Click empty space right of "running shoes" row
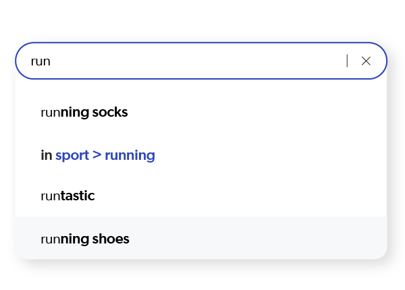The image size is (405, 290). pyautogui.click(x=270, y=239)
